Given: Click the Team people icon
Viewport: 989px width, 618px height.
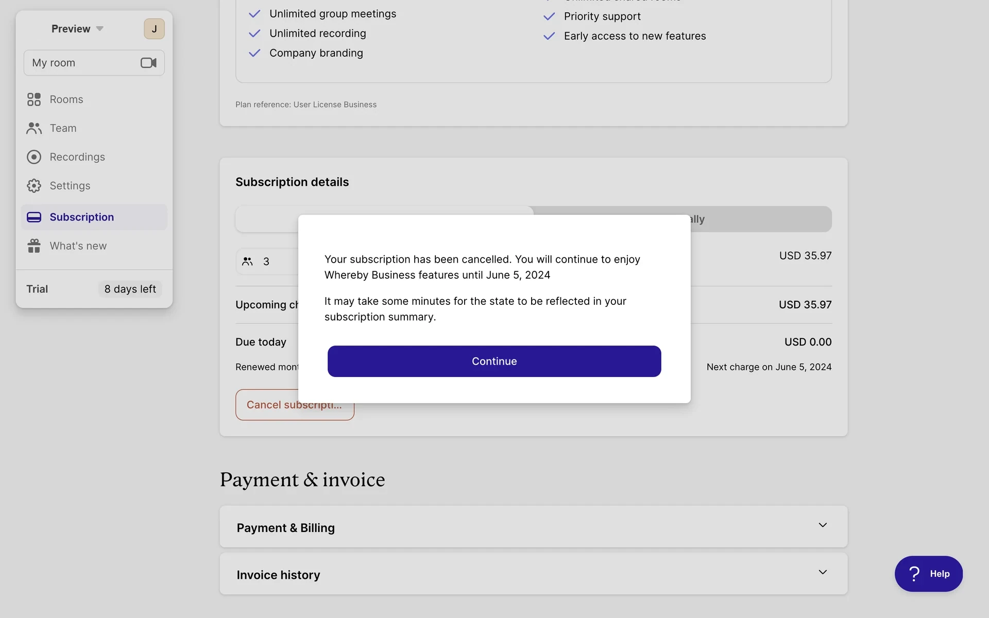Looking at the screenshot, I should [x=34, y=128].
